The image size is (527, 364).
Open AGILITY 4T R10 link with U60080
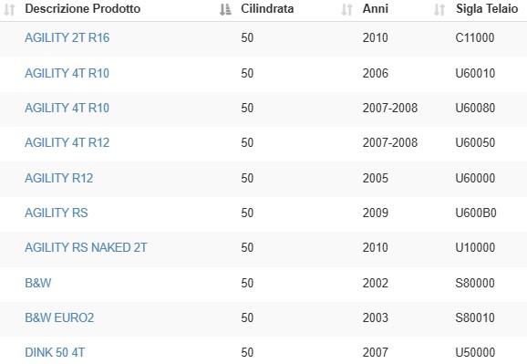pos(67,108)
